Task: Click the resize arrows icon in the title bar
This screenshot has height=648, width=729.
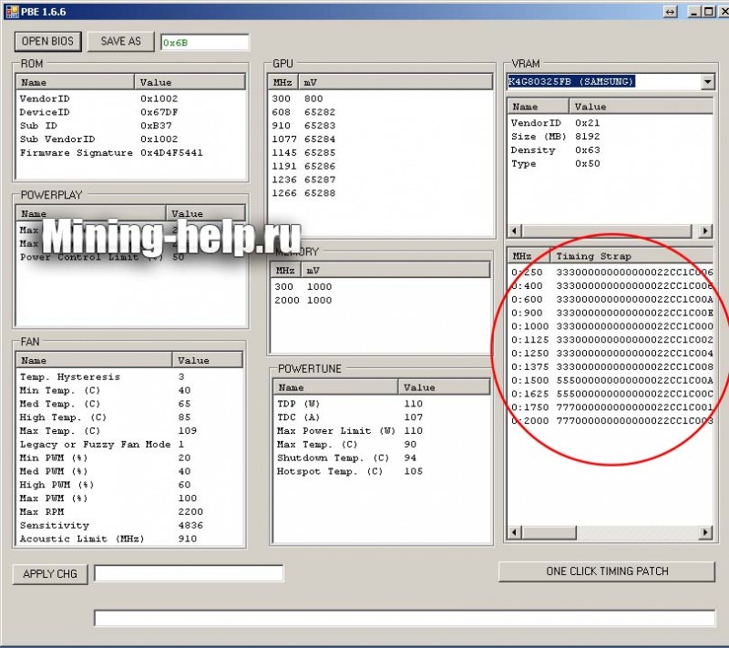Action: (670, 11)
